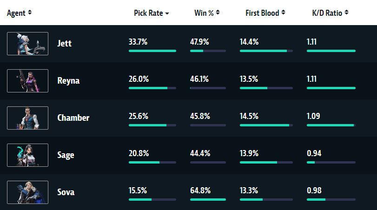Sort by the Agent header label

[16, 13]
